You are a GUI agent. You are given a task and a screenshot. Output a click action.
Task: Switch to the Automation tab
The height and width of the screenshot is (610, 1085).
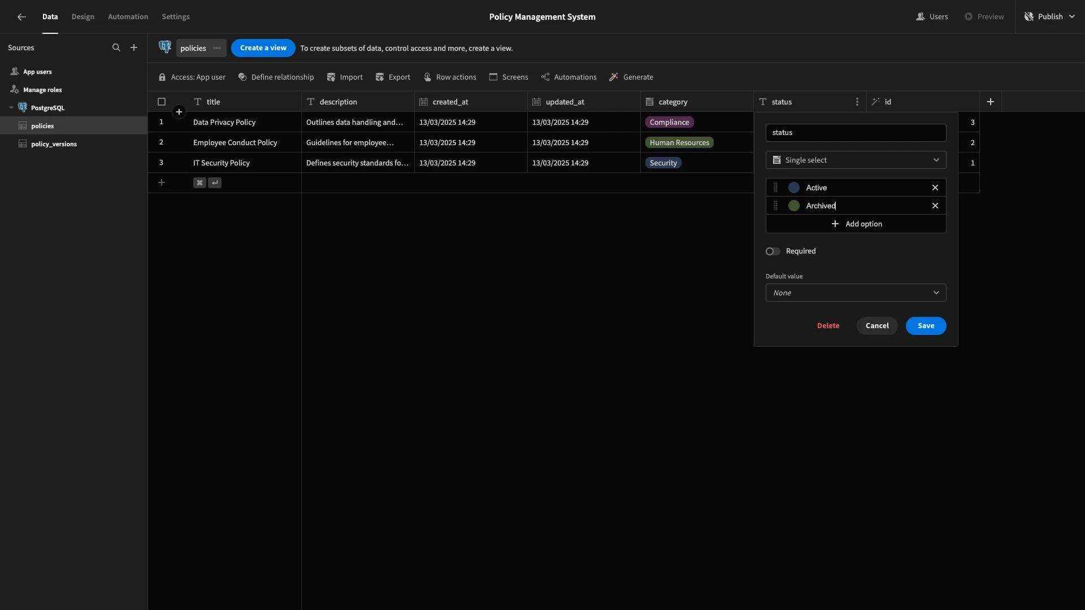point(128,17)
